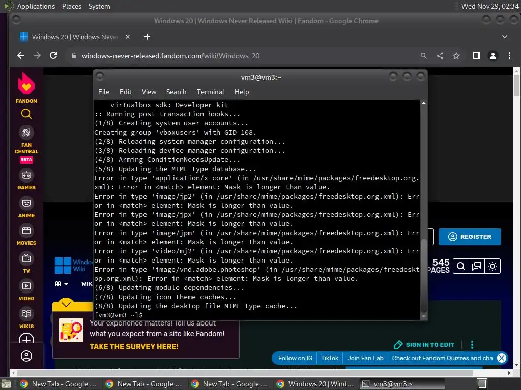Expand the wiki navigation dropdown arrow

[66, 284]
